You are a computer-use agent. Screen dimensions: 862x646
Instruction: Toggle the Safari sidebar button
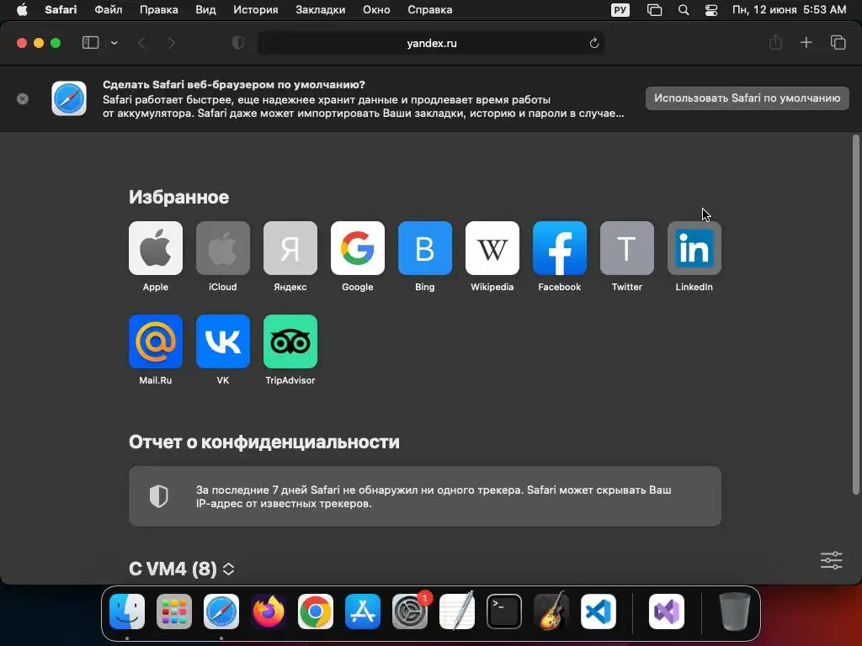[90, 43]
